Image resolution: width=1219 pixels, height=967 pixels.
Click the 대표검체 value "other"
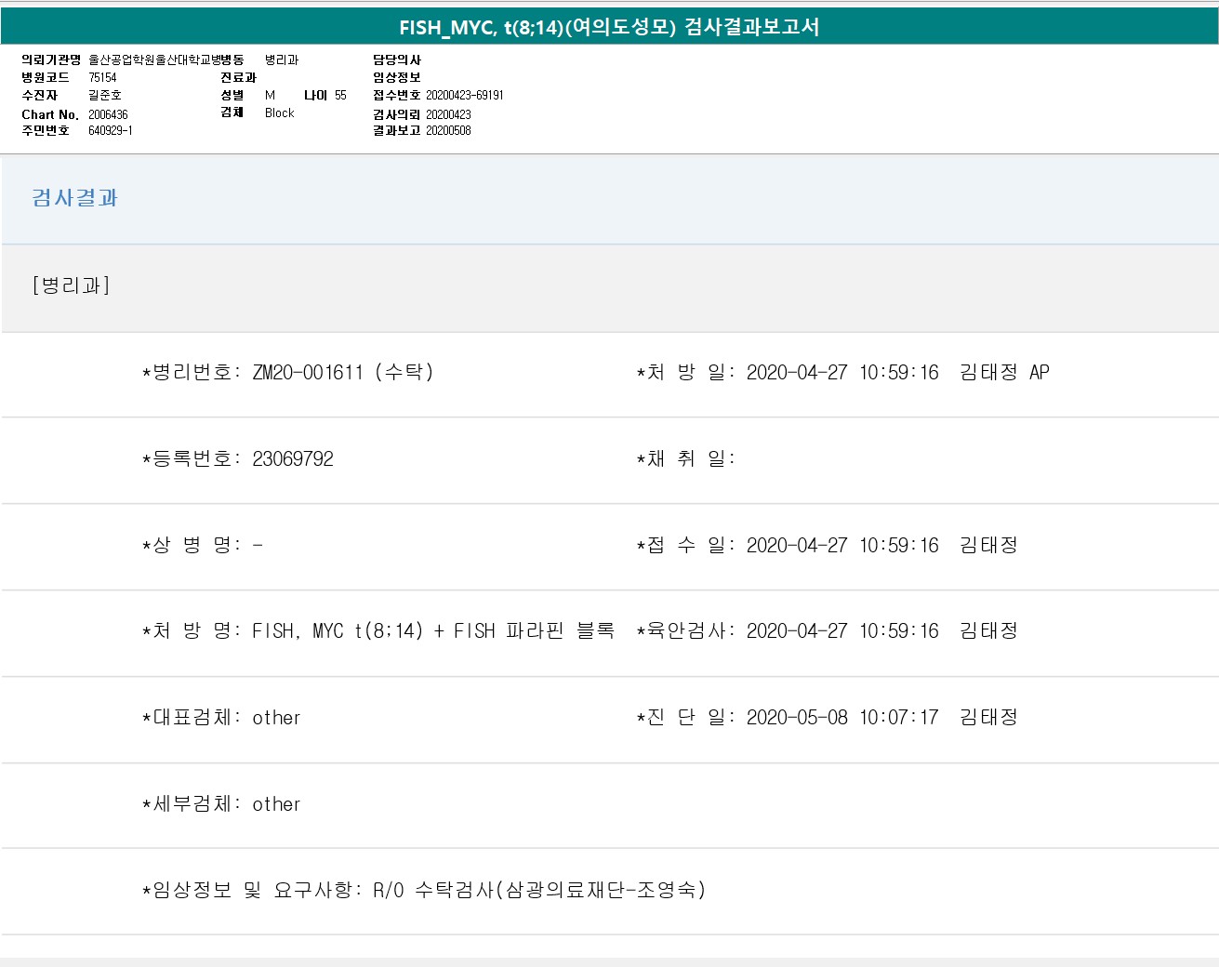(276, 718)
